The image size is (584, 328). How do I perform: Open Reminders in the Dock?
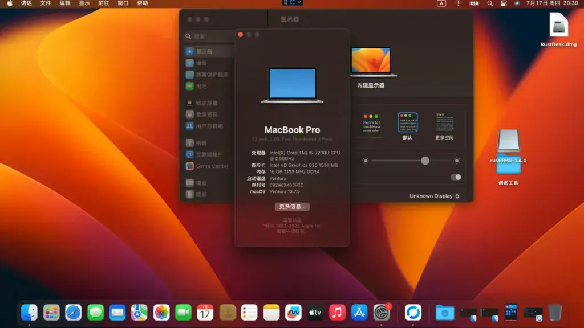249,313
